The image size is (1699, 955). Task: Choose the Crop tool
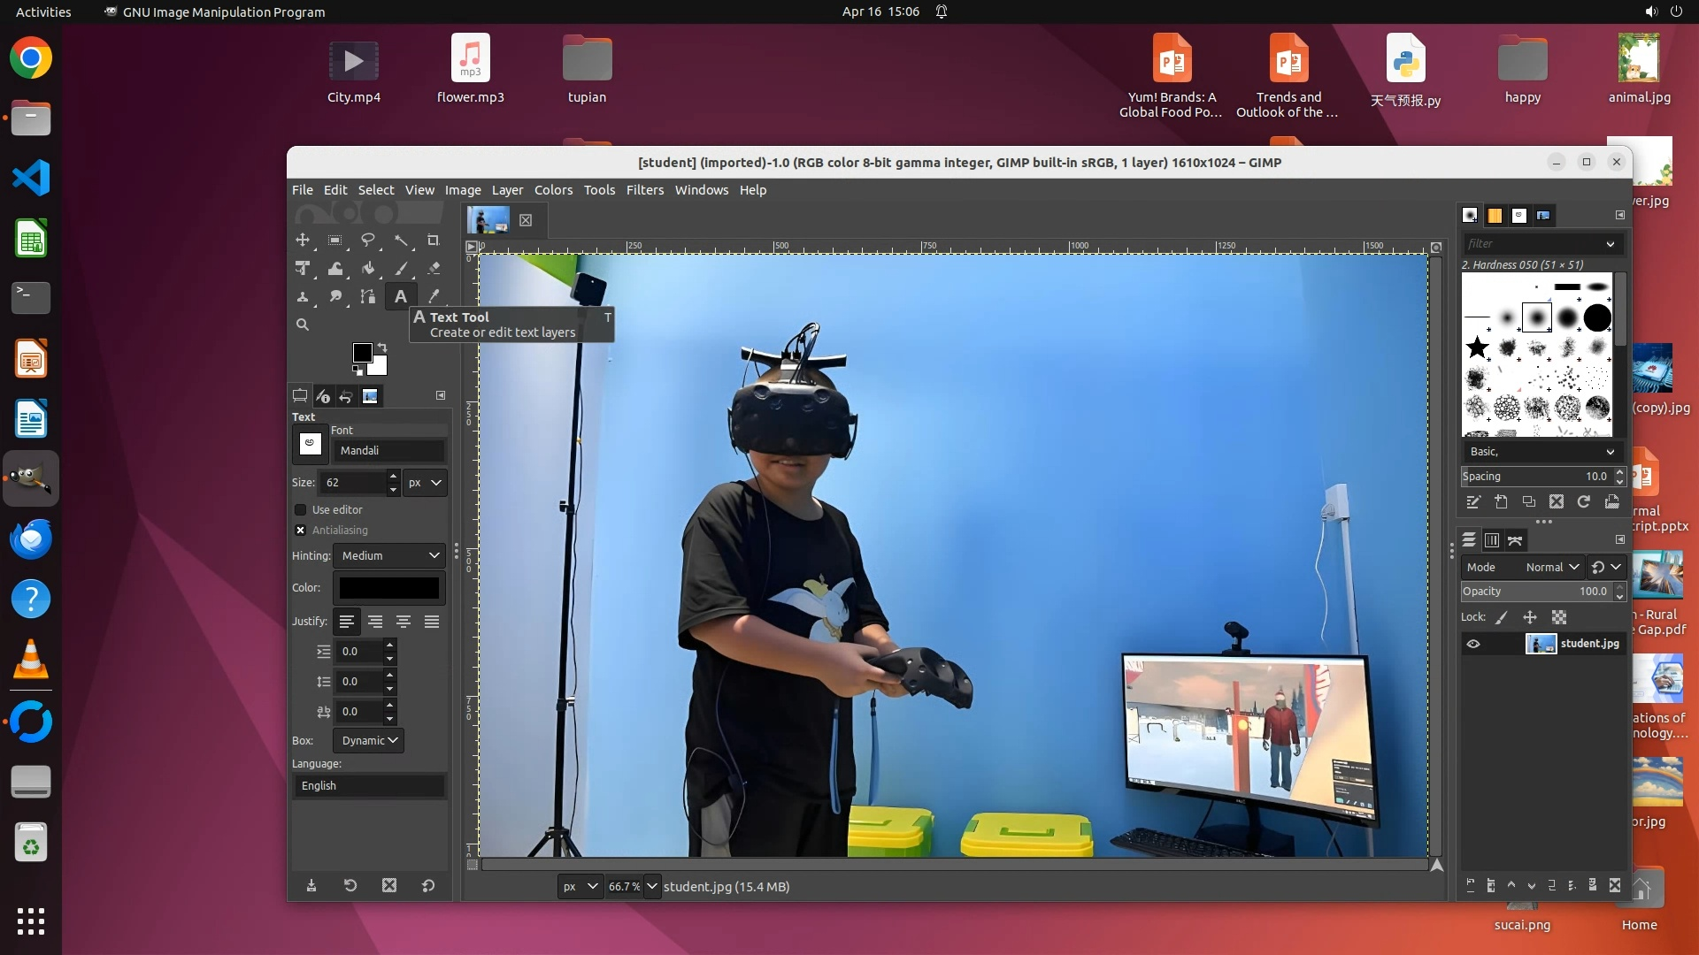pyautogui.click(x=433, y=240)
